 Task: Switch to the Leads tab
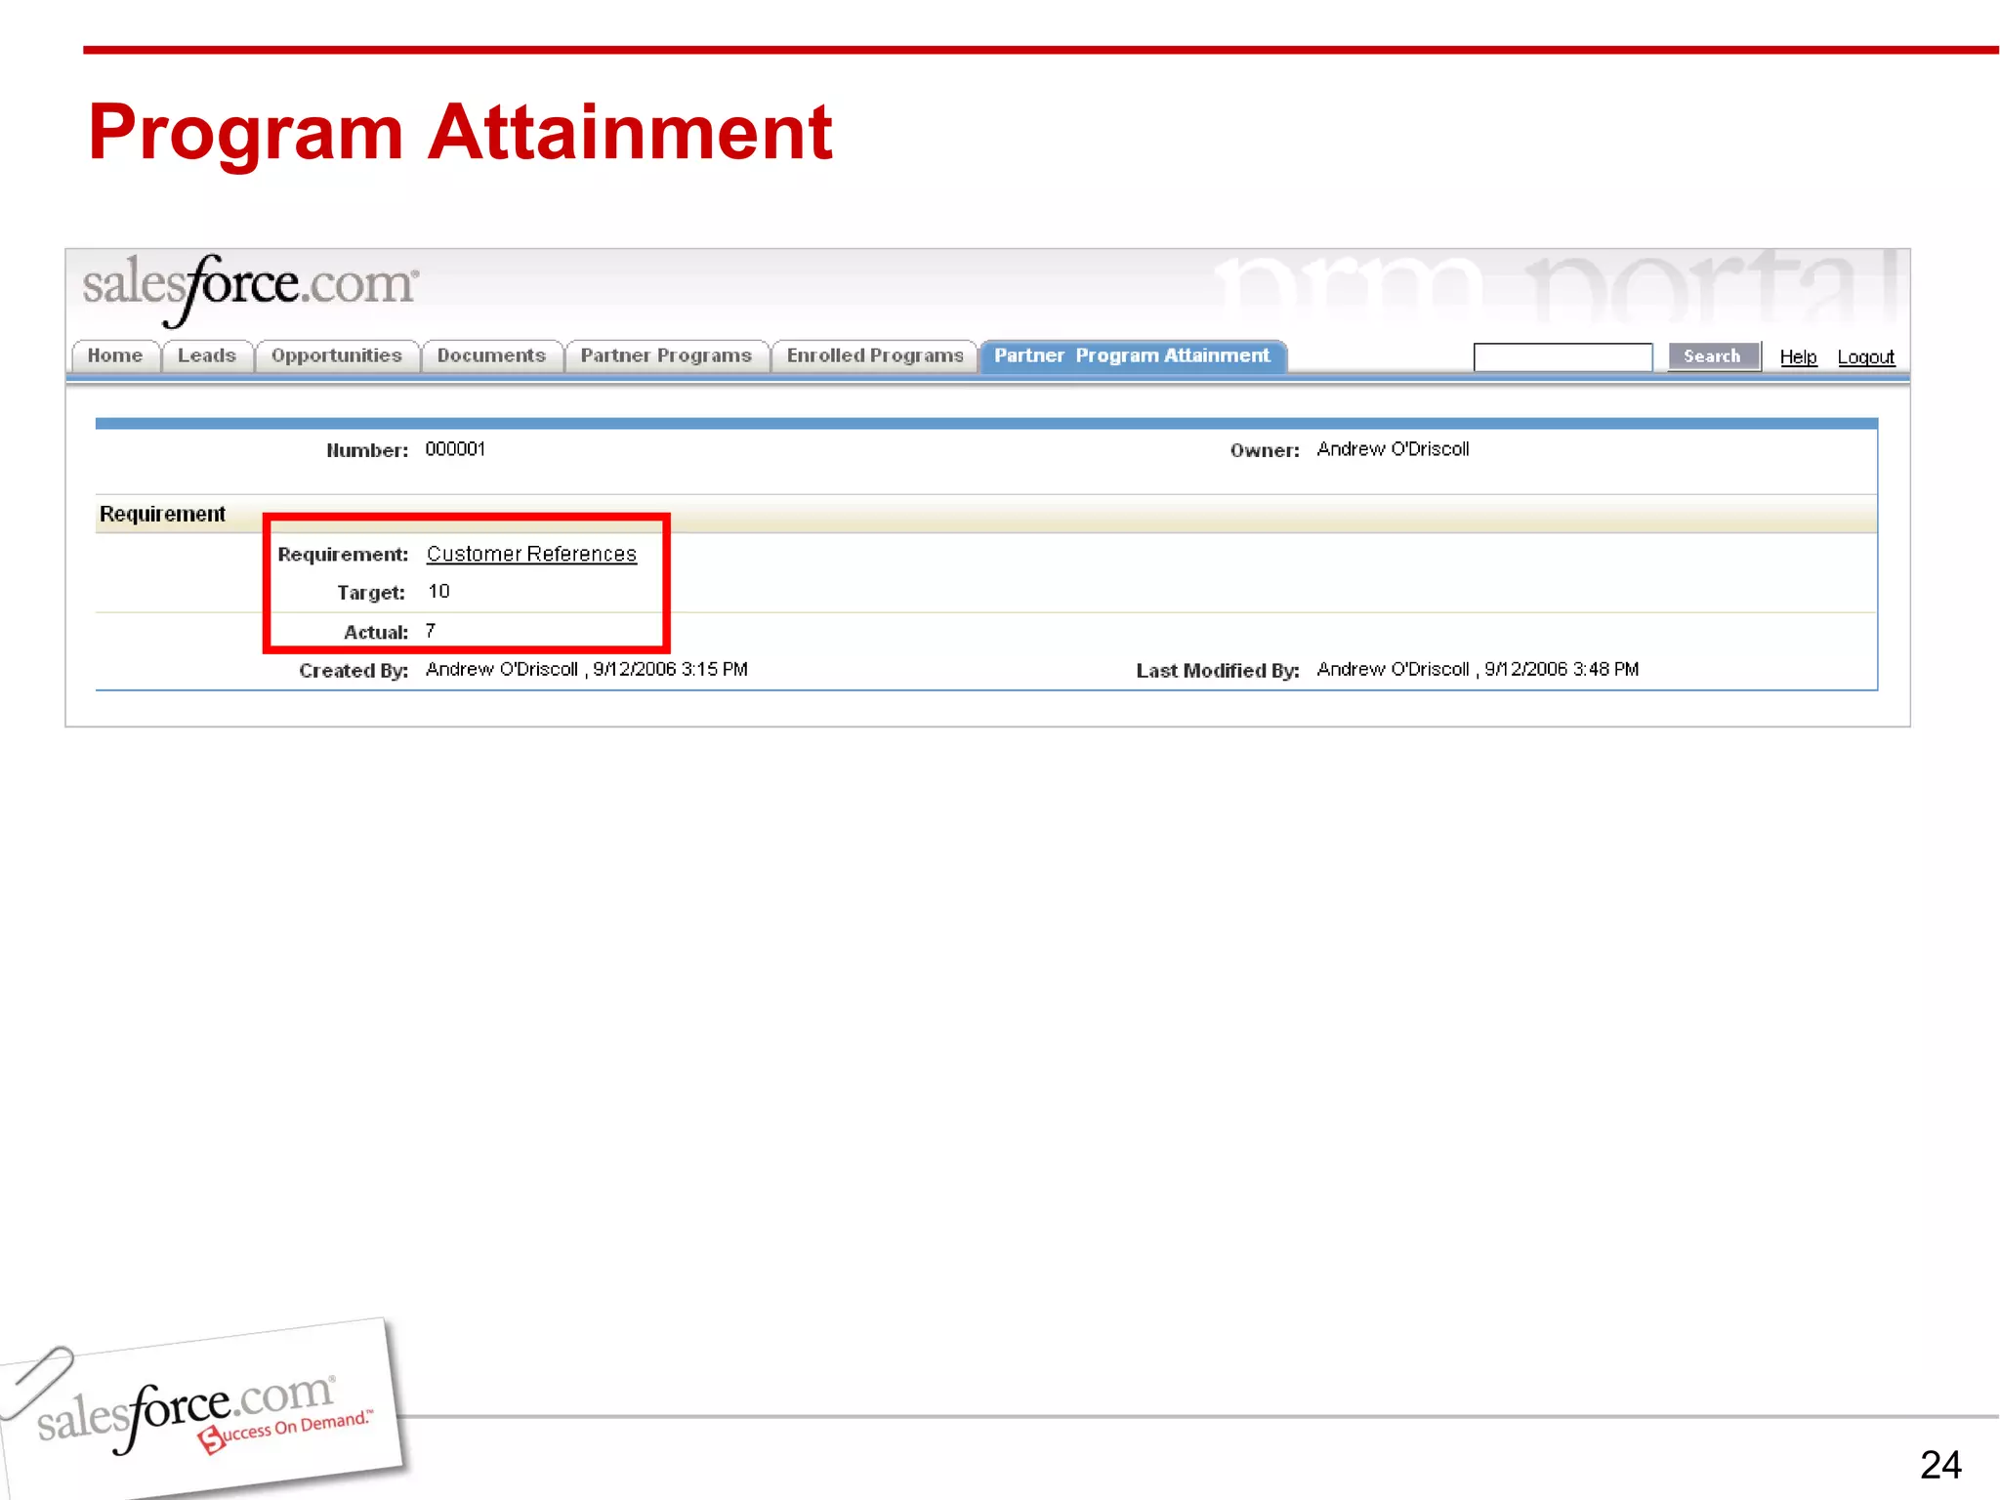click(207, 355)
